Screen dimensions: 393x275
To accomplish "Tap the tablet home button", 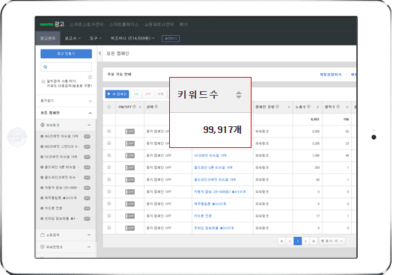I will [x=17, y=137].
